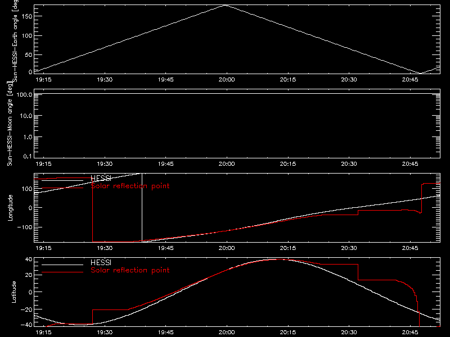Click the Sun-HESSI-Earth angle axis title
The height and width of the screenshot is (337, 450).
click(x=15, y=41)
